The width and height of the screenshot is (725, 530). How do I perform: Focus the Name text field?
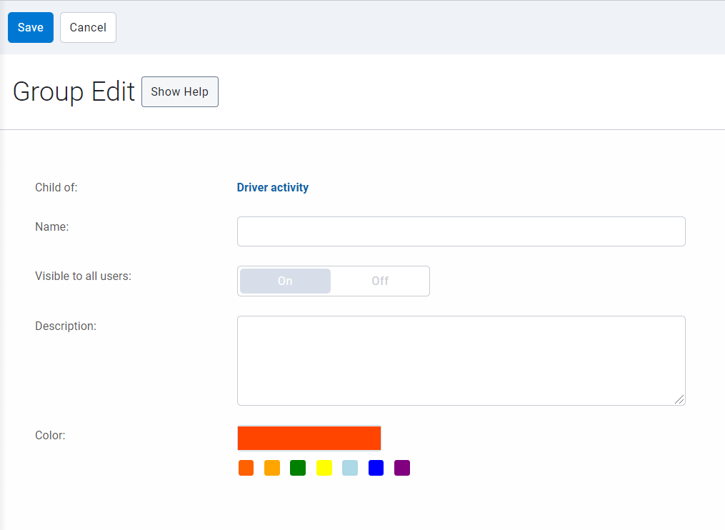461,231
